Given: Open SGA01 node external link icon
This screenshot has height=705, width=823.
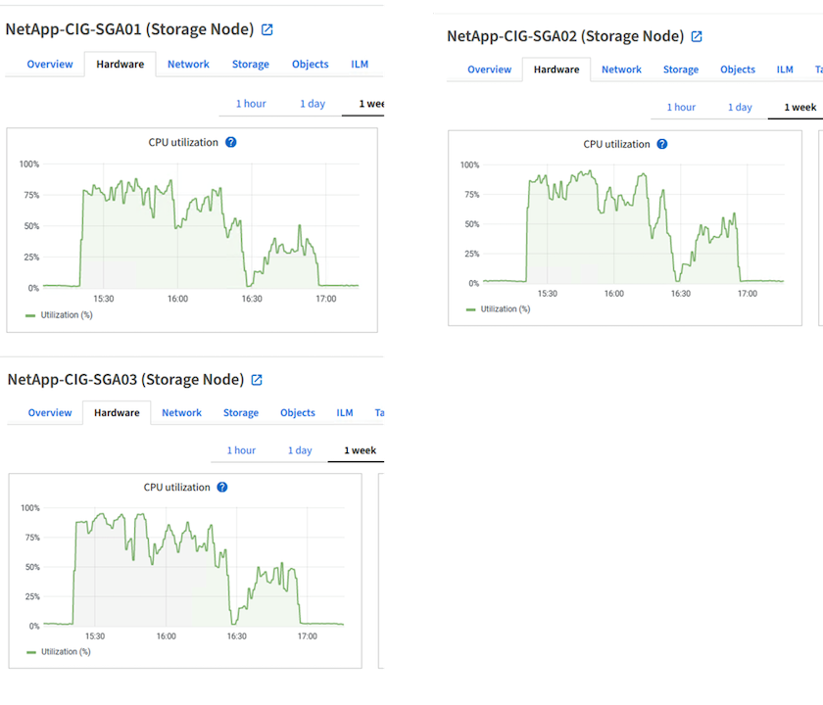Looking at the screenshot, I should (x=266, y=29).
